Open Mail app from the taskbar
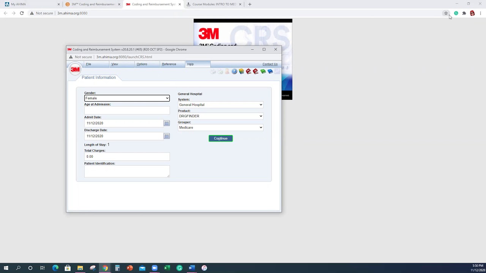The height and width of the screenshot is (273, 486). (142, 268)
